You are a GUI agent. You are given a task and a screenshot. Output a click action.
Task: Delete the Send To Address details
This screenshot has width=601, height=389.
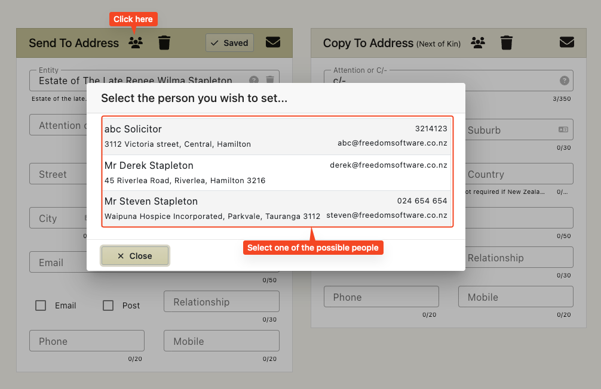(x=164, y=42)
